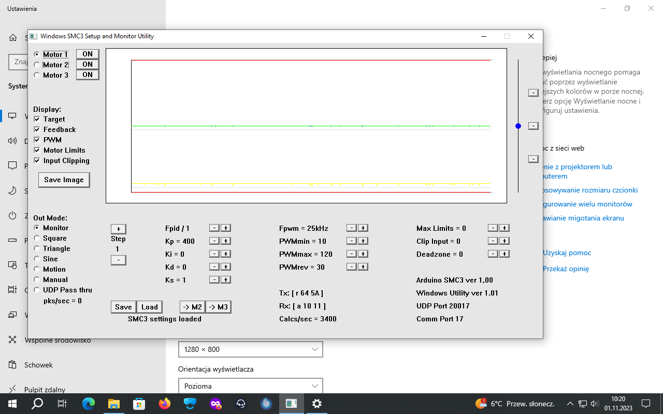The height and width of the screenshot is (414, 663).
Task: Copy settings to Motor 2 via -> M2
Action: click(192, 307)
